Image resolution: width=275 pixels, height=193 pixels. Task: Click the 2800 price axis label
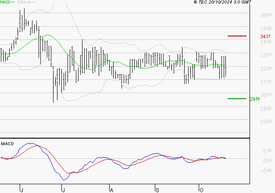tap(266, 122)
